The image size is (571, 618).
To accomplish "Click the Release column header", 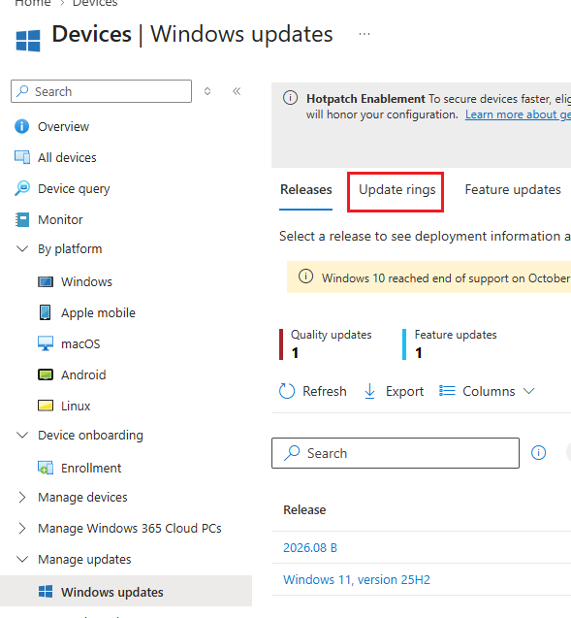I will pyautogui.click(x=304, y=509).
